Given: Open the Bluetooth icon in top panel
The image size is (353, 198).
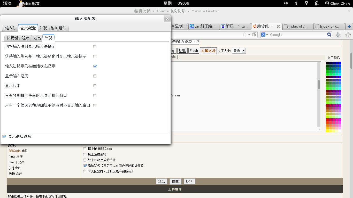Looking at the screenshot, I should (x=296, y=3).
